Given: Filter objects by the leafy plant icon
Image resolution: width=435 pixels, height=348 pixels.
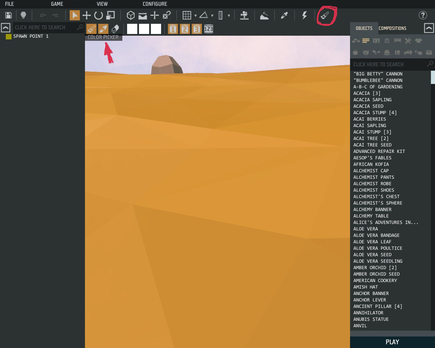Looking at the screenshot, I should coord(376,52).
